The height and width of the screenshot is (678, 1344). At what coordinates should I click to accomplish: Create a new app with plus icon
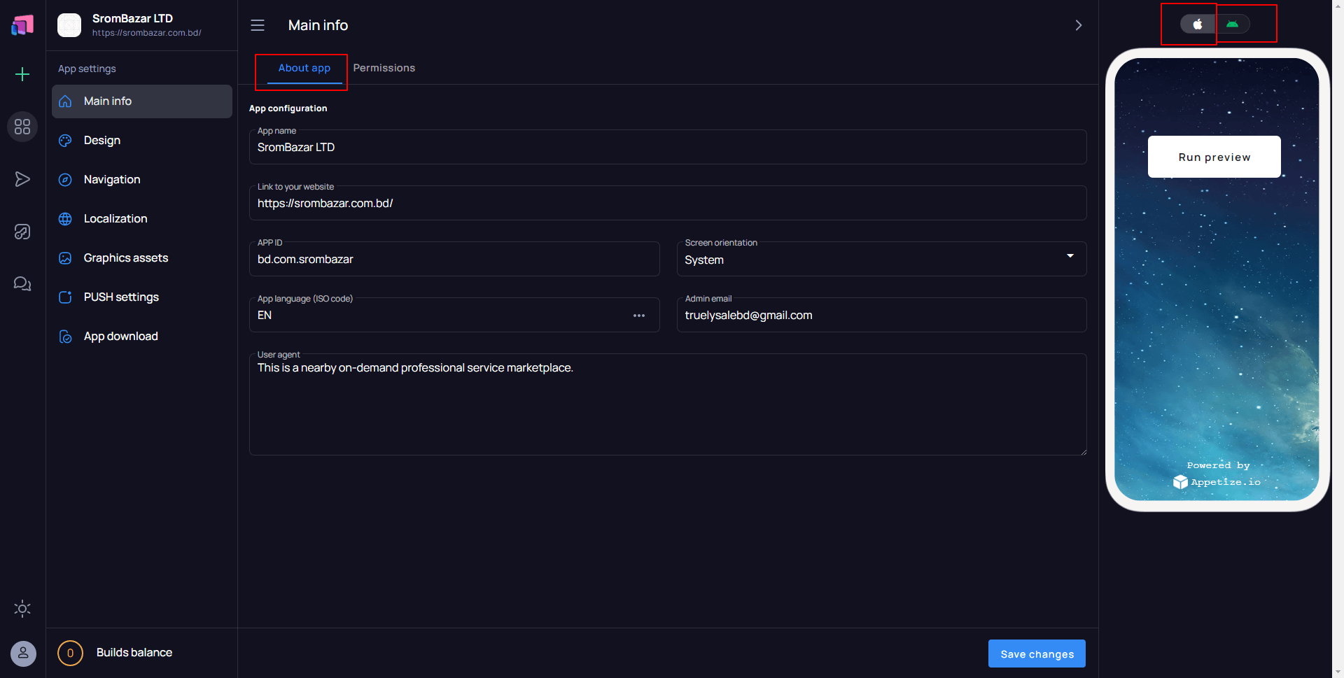coord(22,74)
